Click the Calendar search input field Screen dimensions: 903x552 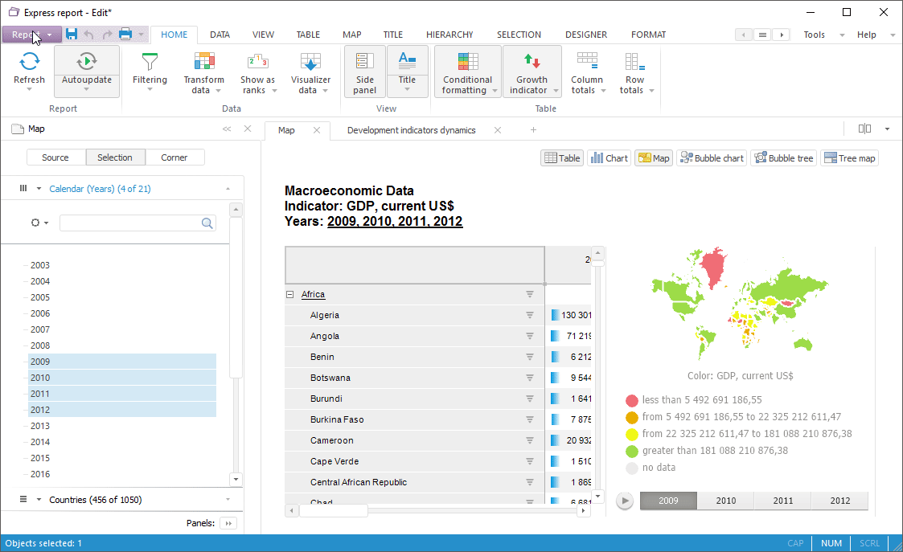tap(130, 223)
